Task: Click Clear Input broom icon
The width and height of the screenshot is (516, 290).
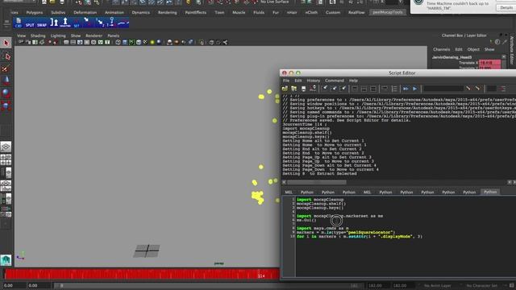Action: tap(334, 89)
